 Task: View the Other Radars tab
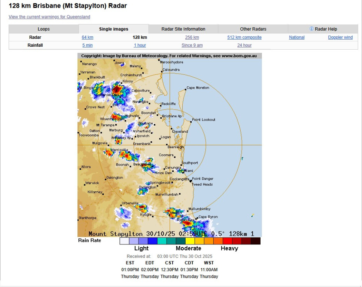click(253, 29)
